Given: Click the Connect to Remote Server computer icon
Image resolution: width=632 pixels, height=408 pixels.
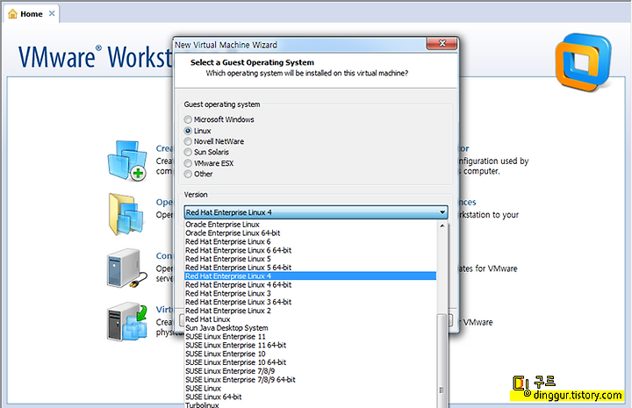Looking at the screenshot, I should coord(127,268).
